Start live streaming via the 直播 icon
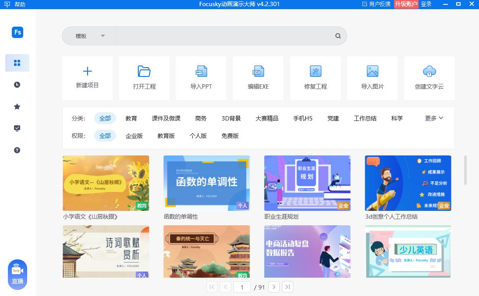The width and height of the screenshot is (479, 296). [x=17, y=274]
